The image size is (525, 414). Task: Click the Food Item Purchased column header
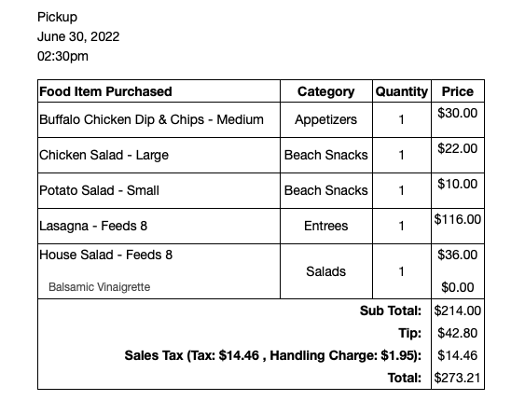tap(105, 91)
